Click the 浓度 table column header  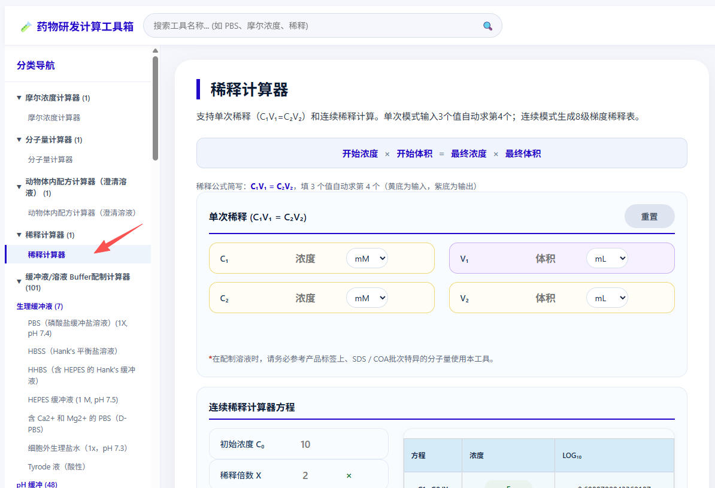click(508, 455)
